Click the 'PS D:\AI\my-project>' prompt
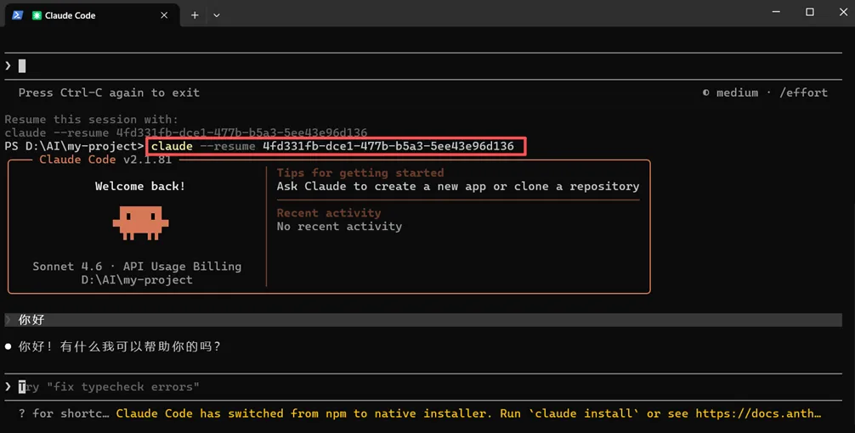This screenshot has height=433, width=855. point(74,146)
